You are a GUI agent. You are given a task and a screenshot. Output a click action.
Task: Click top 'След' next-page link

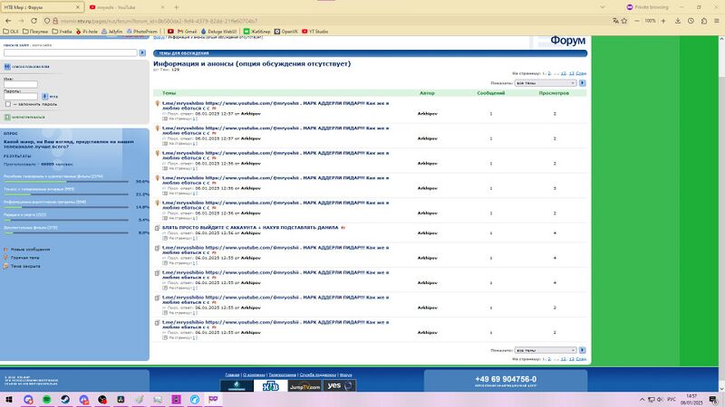pyautogui.click(x=581, y=73)
